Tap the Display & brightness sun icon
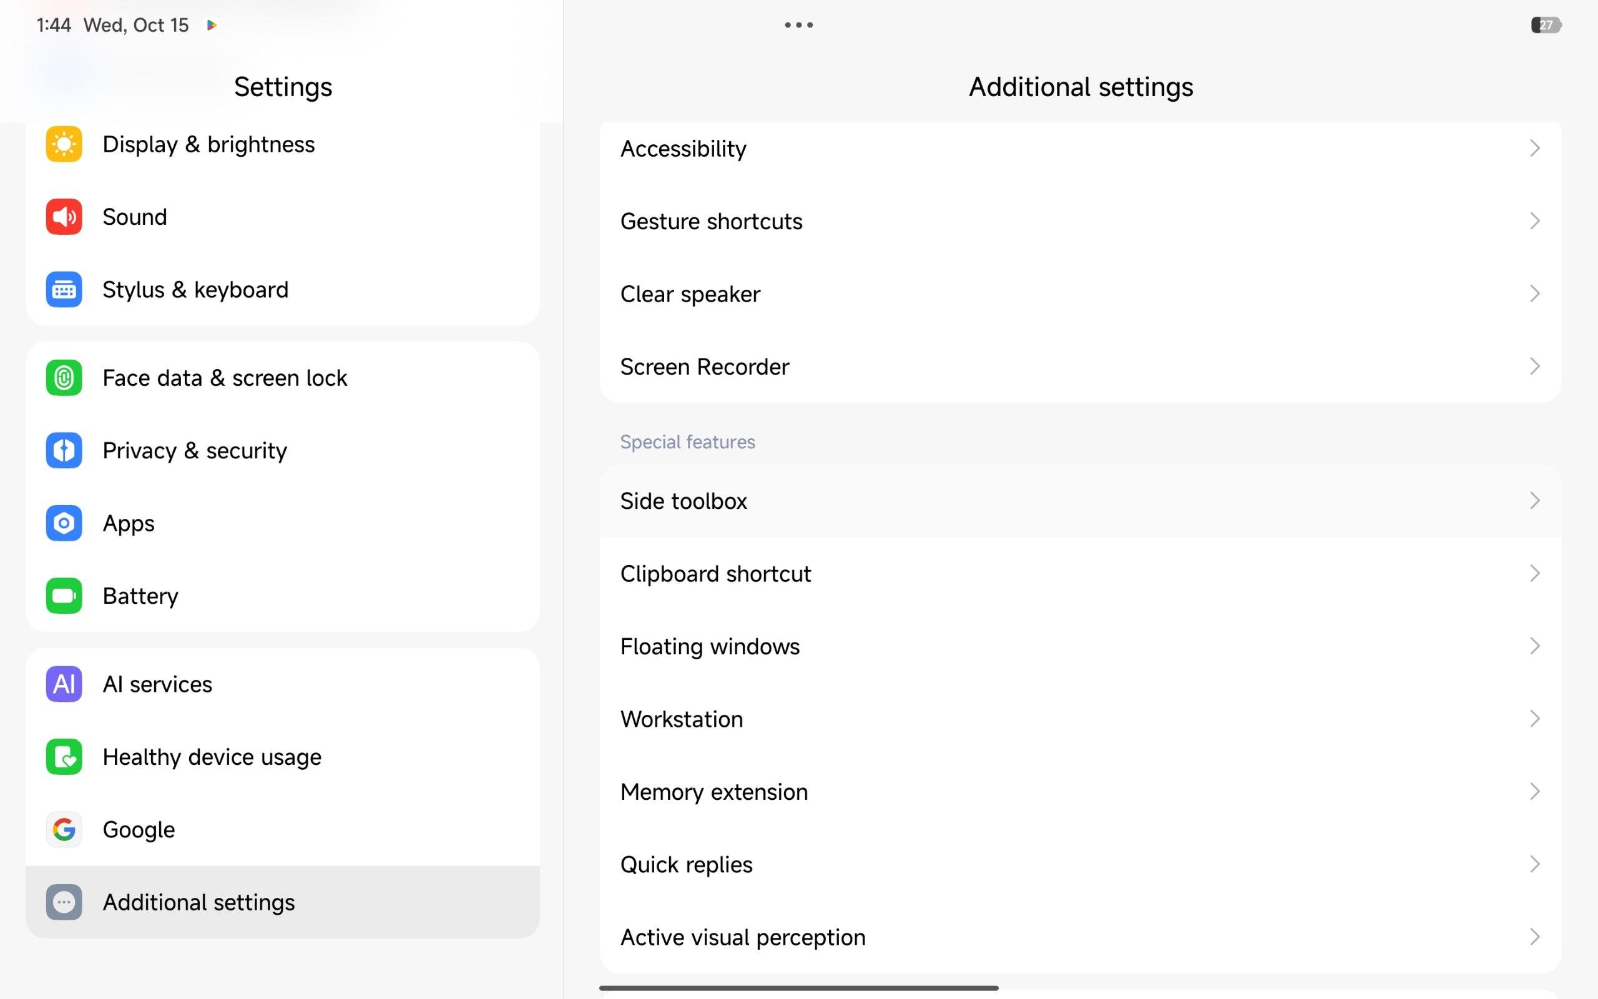1598x999 pixels. pos(64,144)
